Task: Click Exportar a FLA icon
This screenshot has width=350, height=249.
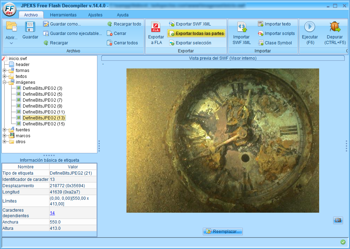Action: (x=156, y=27)
